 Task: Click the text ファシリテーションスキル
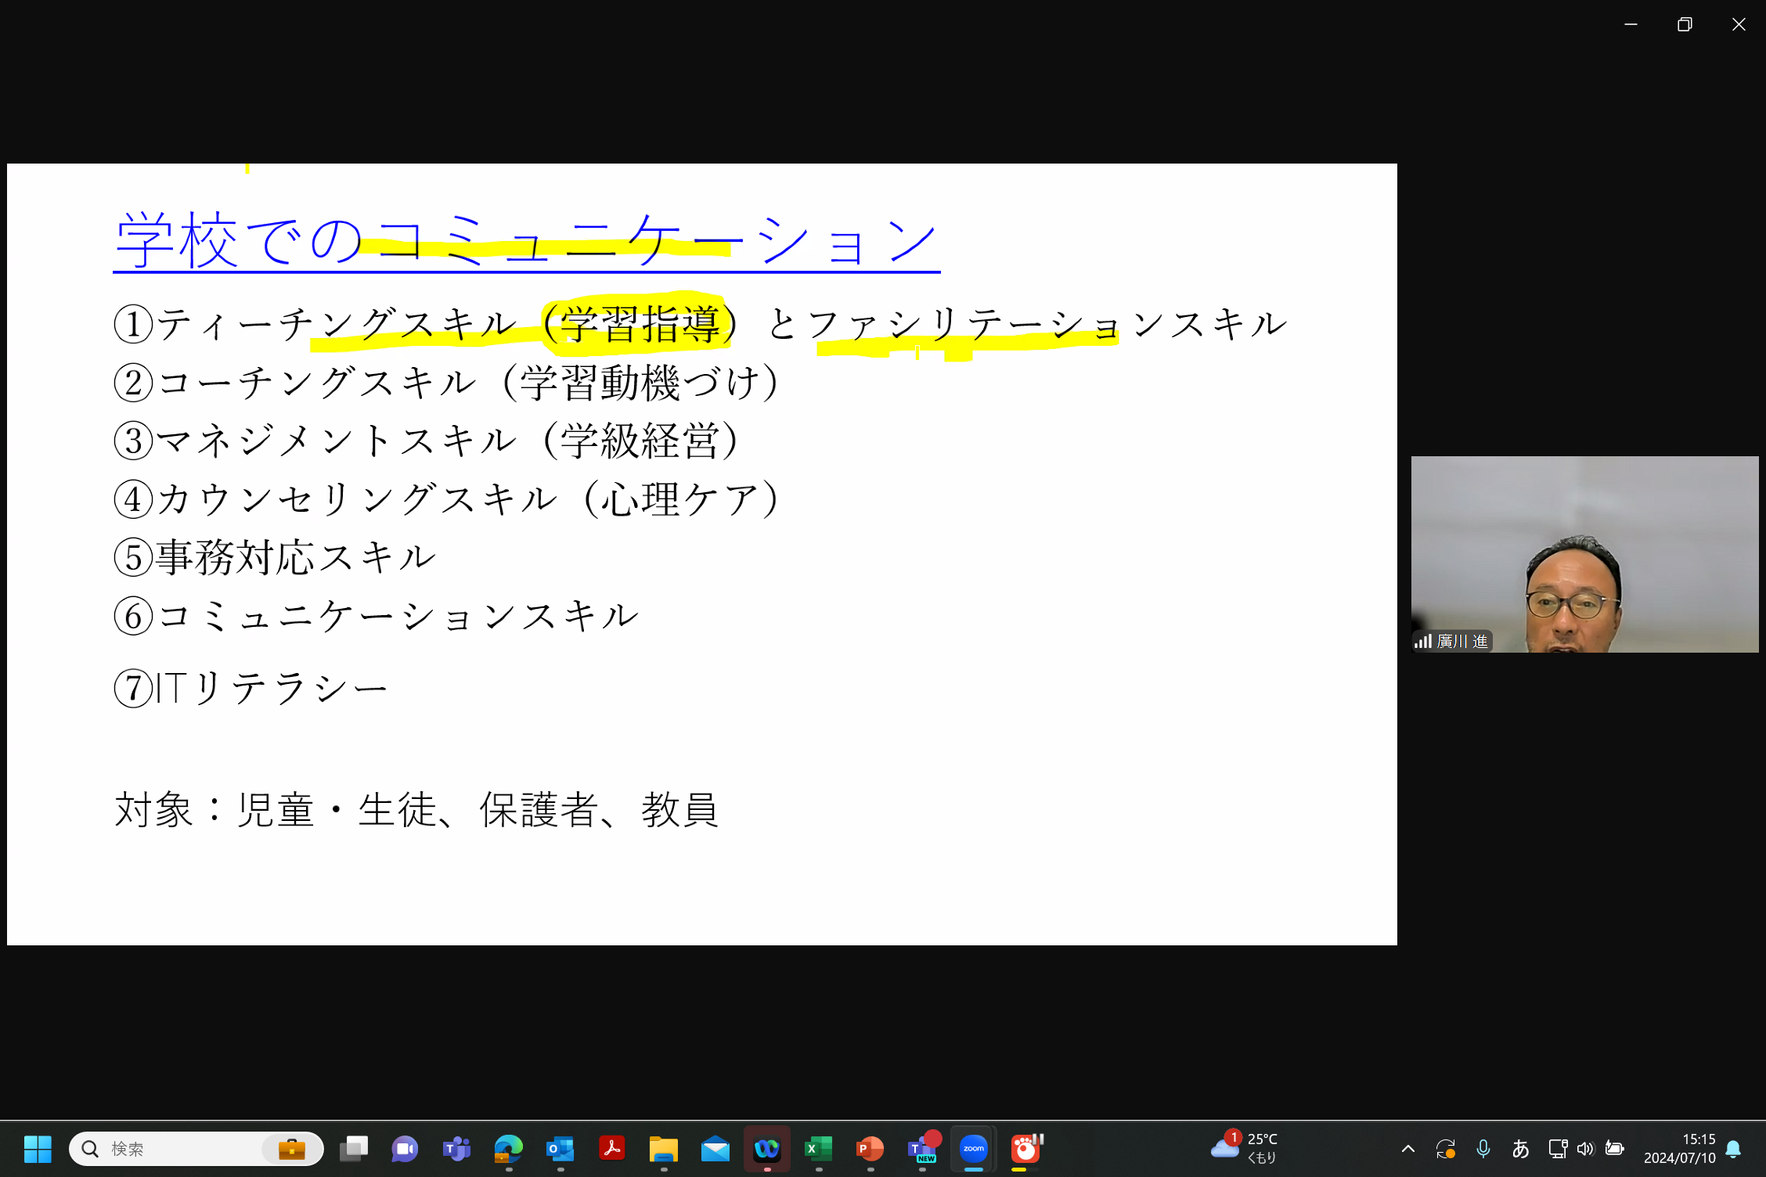tap(1047, 324)
